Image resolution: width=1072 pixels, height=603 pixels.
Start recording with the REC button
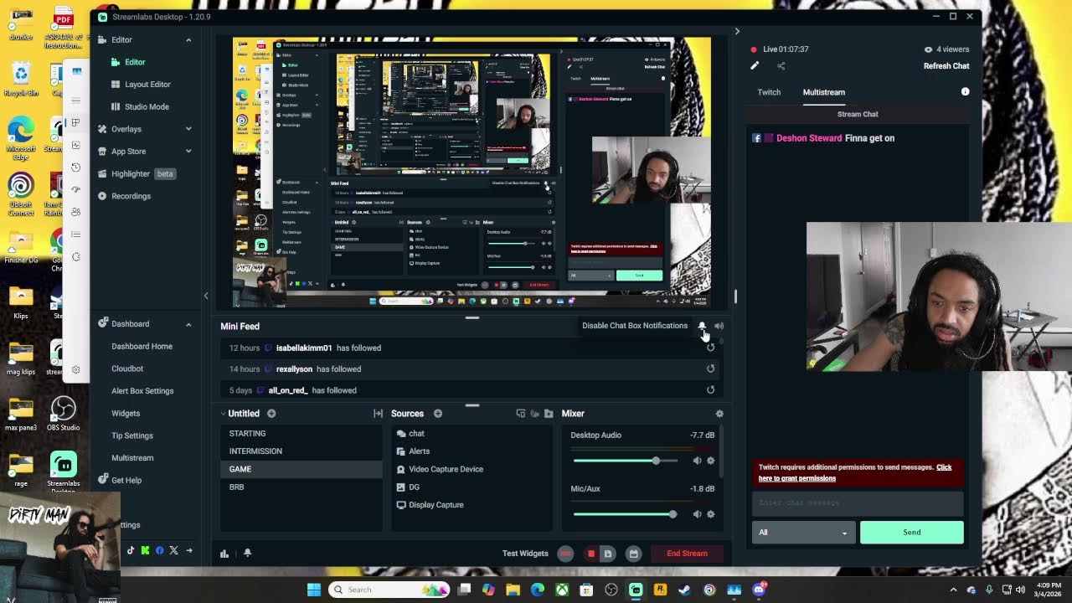(x=566, y=554)
